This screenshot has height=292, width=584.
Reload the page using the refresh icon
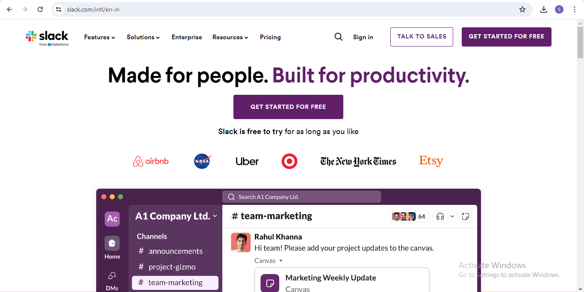click(x=40, y=9)
